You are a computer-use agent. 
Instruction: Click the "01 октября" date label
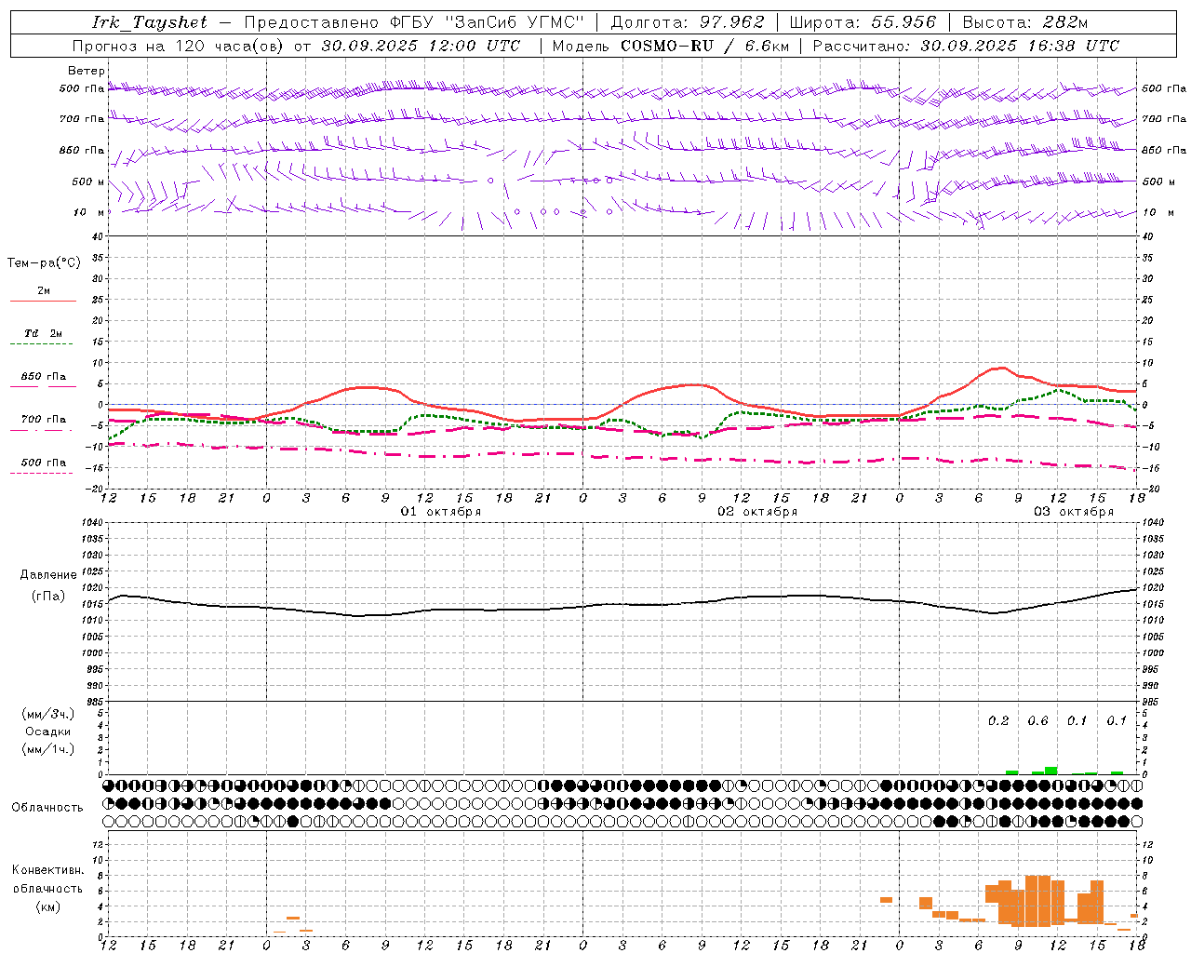[441, 511]
